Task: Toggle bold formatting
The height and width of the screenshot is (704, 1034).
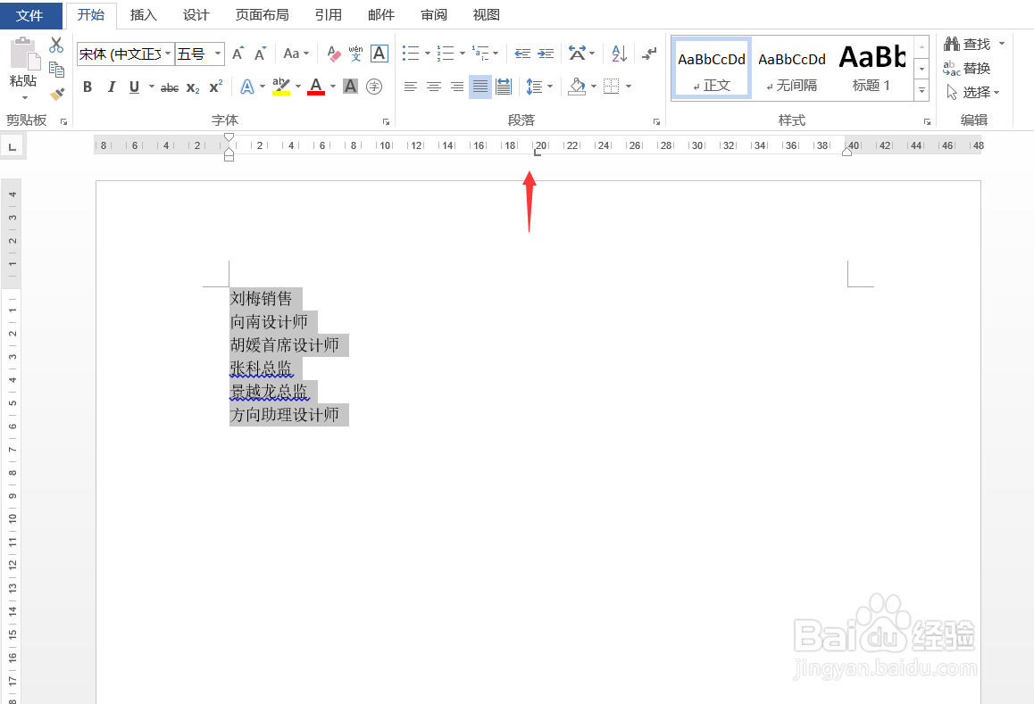Action: coord(87,87)
